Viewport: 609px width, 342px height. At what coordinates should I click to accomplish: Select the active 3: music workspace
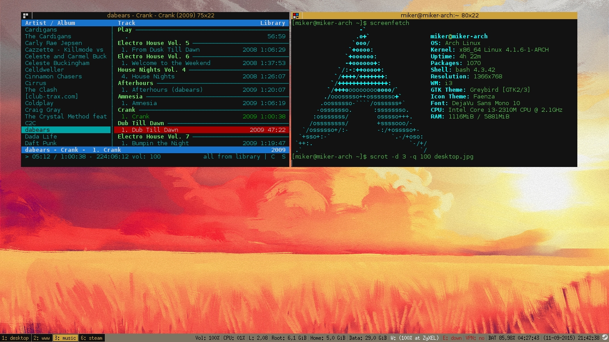coord(65,338)
